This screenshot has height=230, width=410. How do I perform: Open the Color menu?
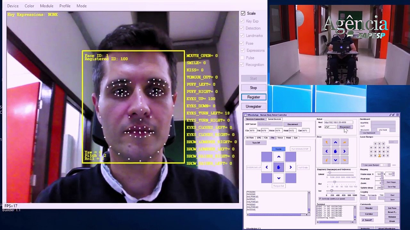click(x=29, y=6)
